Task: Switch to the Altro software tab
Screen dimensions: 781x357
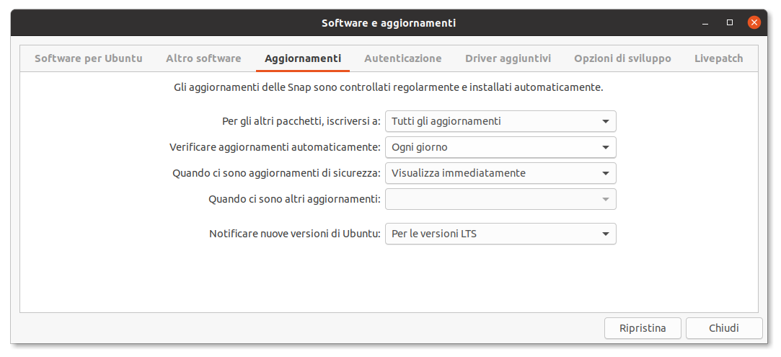Action: [x=203, y=58]
